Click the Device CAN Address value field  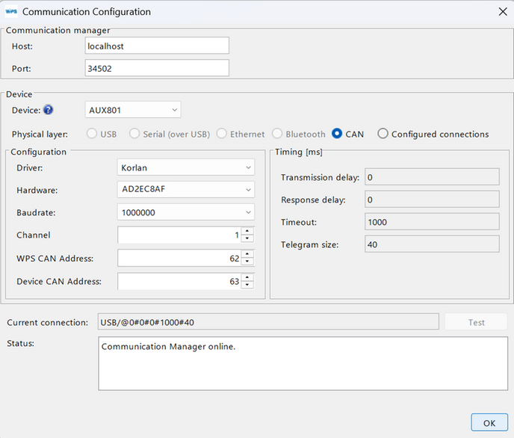(x=179, y=281)
